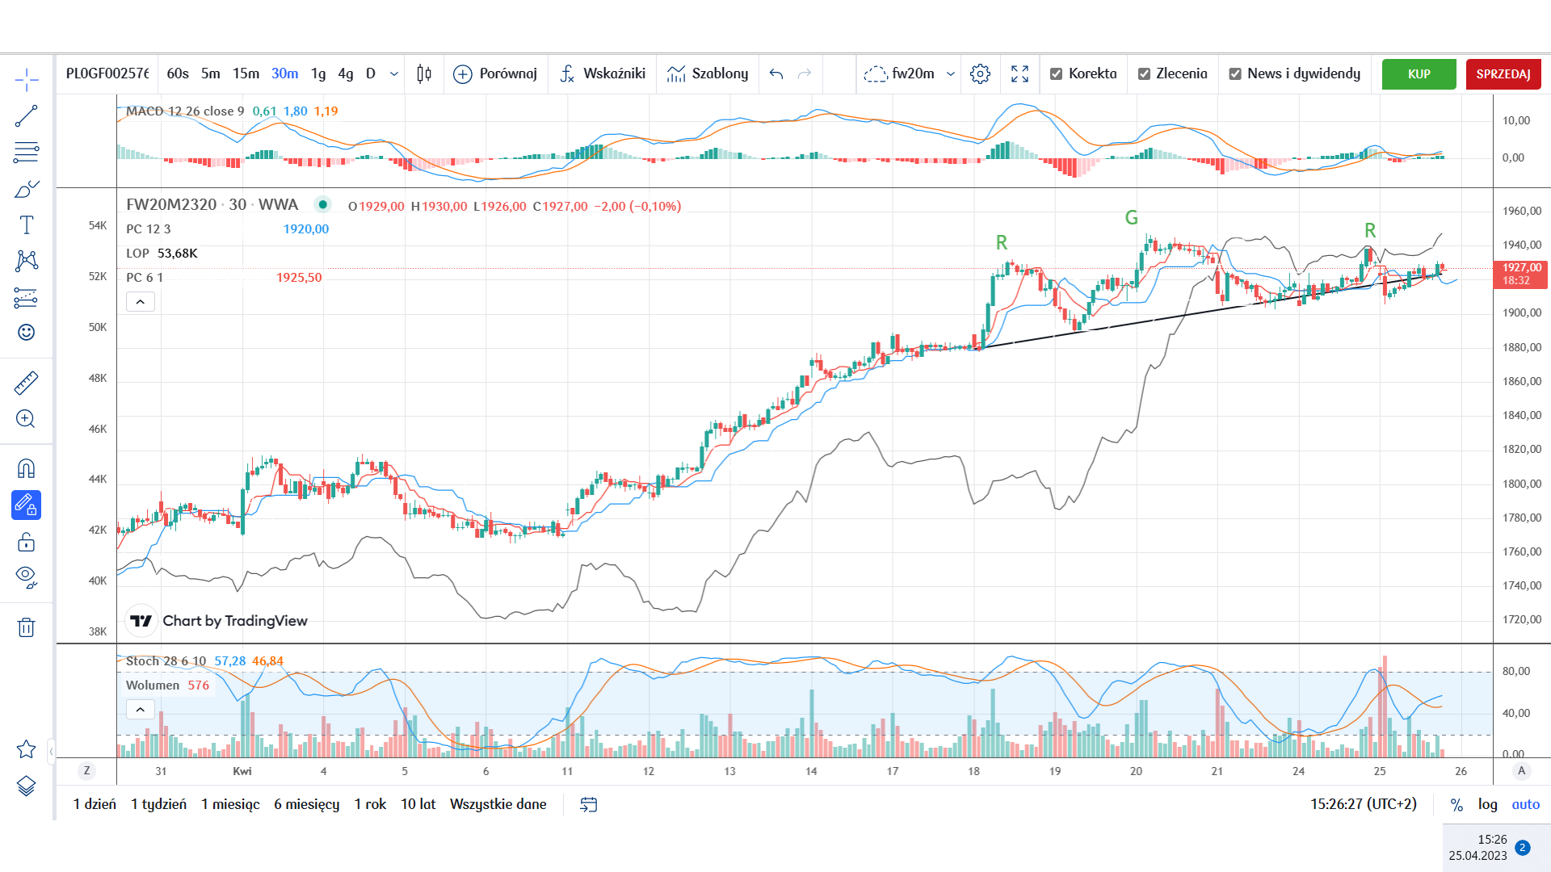Change candlestick chart type
1551x872 pixels.
(x=424, y=73)
